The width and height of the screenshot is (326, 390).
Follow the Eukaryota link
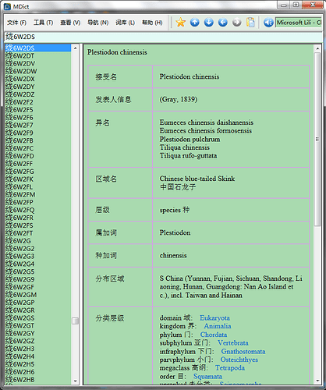(x=214, y=317)
